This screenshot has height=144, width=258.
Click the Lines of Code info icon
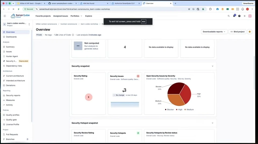pyautogui.click(x=73, y=35)
